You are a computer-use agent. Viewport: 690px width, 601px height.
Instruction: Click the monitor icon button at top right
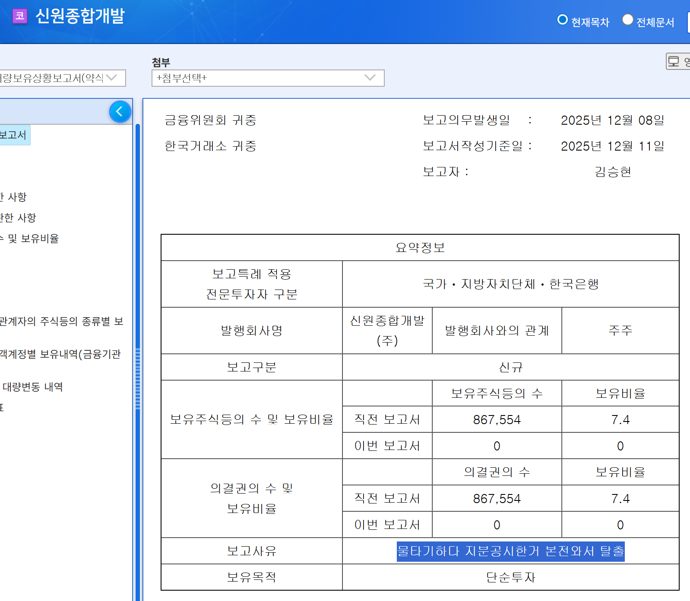[x=678, y=62]
